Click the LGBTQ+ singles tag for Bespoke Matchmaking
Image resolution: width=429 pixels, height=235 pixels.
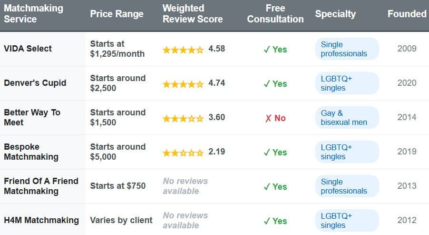347,152
